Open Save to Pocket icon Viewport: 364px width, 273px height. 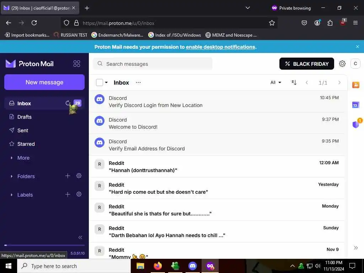[304, 23]
